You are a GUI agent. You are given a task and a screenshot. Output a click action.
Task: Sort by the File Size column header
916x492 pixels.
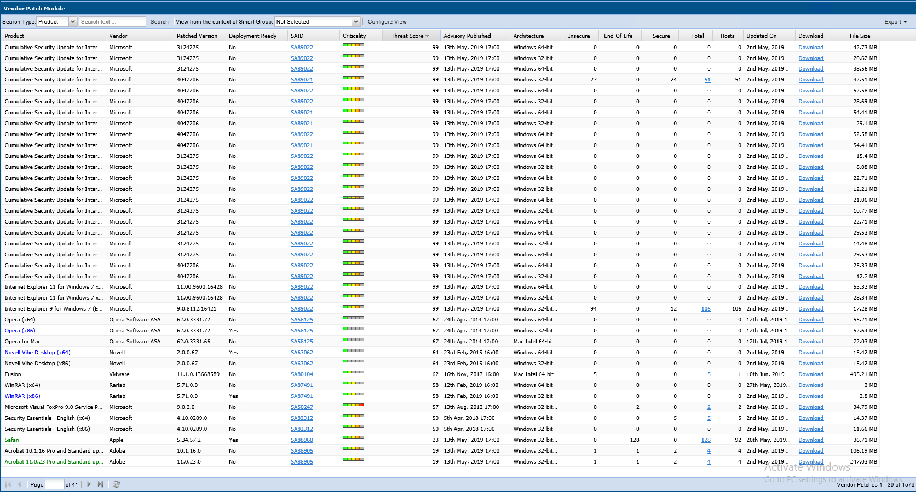[x=860, y=36]
